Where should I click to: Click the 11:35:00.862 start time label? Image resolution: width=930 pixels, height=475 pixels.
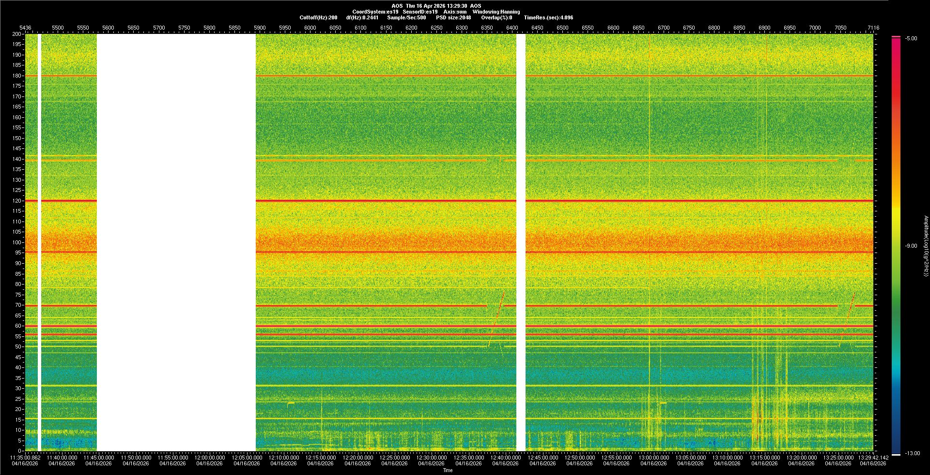pos(25,458)
